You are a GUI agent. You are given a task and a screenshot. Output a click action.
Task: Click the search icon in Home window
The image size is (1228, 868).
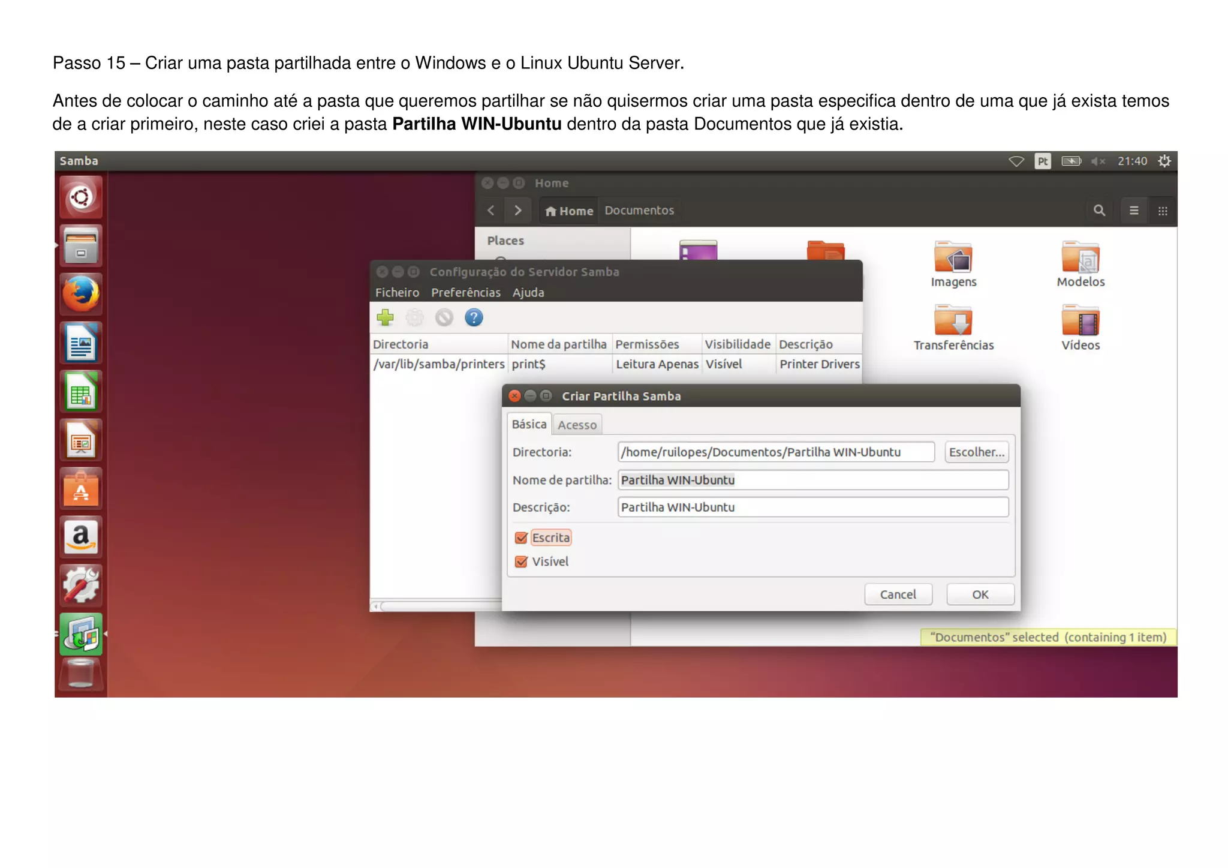pos(1099,211)
